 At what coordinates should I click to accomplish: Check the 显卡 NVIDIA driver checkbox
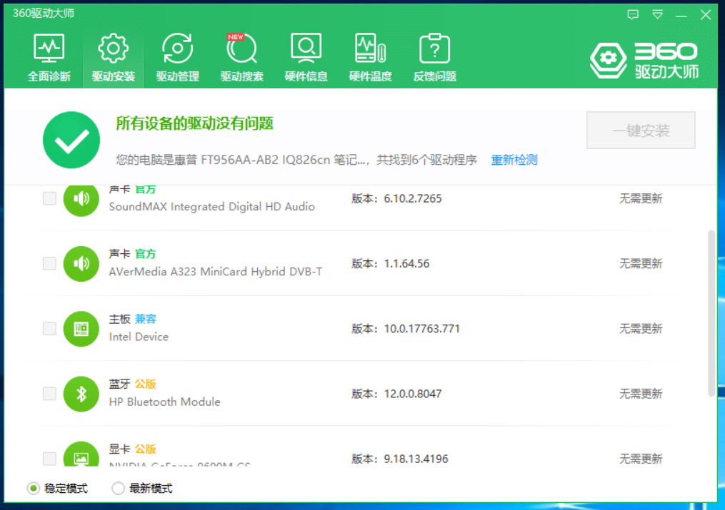(49, 459)
